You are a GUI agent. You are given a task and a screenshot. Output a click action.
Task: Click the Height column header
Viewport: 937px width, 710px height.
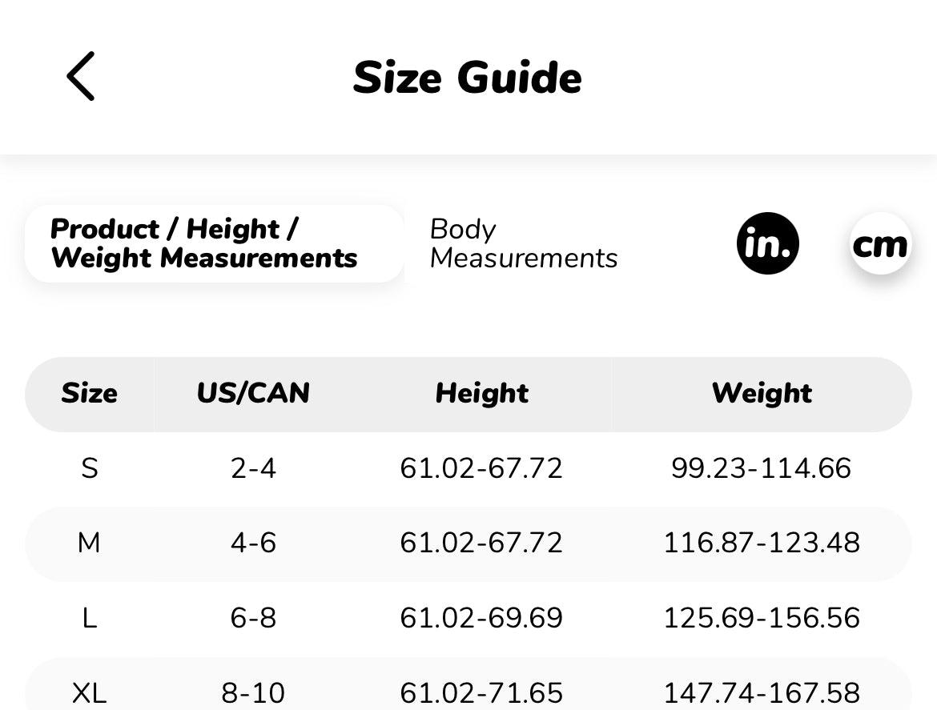(x=481, y=393)
